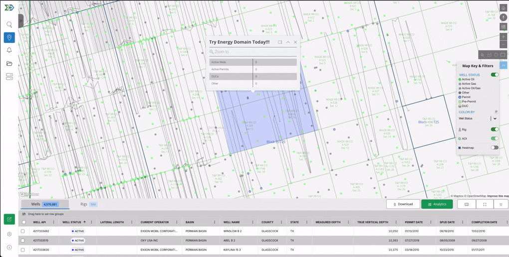Viewport: 509px width, 257px height.
Task: Toggle the Rig layer switch
Action: [x=495, y=129]
